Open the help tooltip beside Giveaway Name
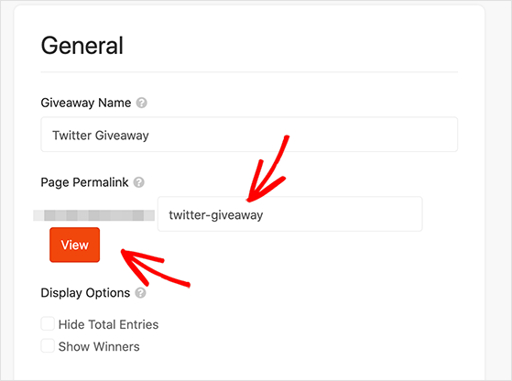 141,103
